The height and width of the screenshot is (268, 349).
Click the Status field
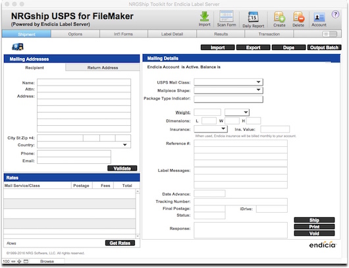(x=209, y=215)
